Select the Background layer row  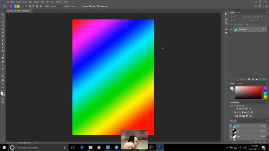pyautogui.click(x=248, y=29)
